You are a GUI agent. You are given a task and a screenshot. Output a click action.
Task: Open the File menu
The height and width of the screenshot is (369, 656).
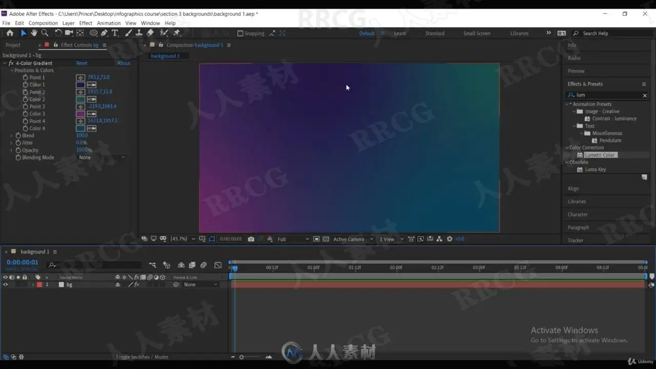(x=6, y=23)
